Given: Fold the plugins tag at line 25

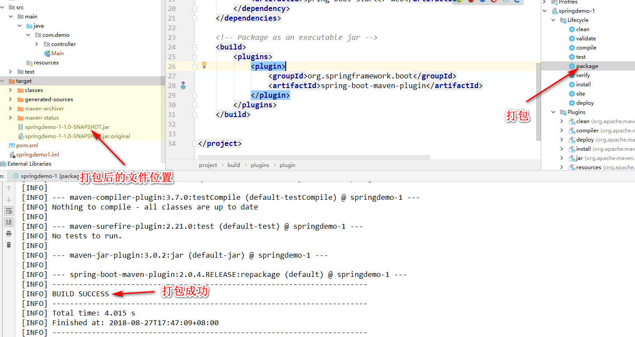Looking at the screenshot, I should [195, 57].
